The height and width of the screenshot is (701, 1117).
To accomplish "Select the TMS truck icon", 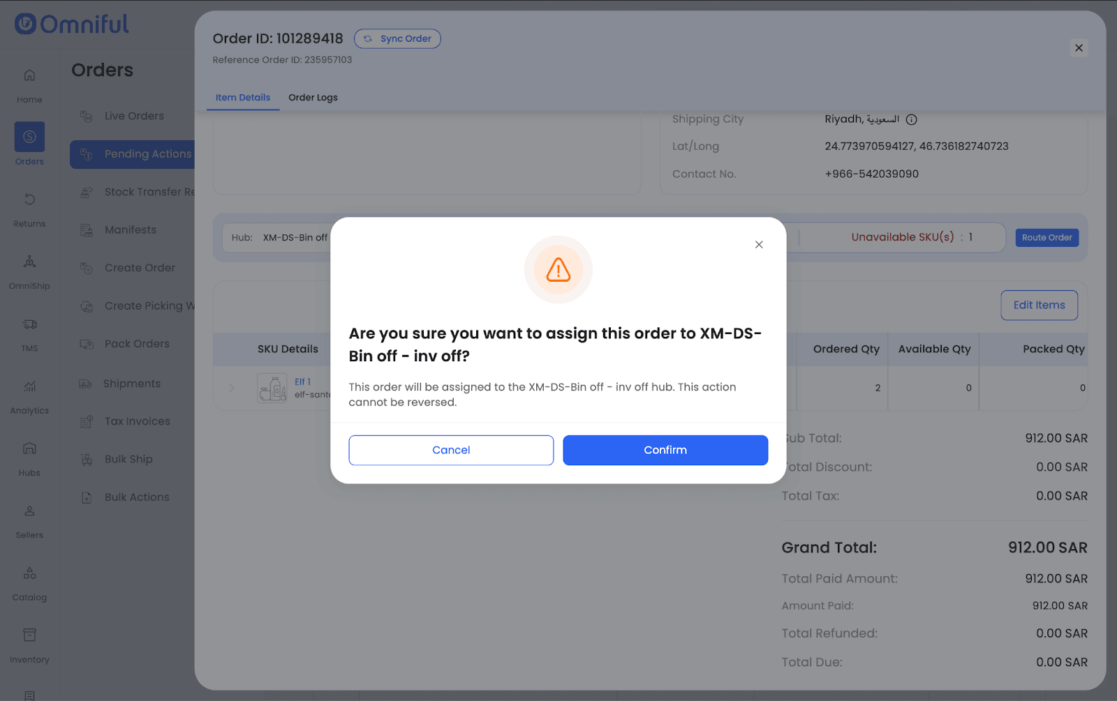I will (x=29, y=324).
